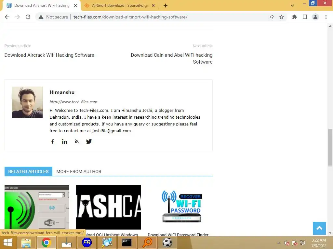Screen dimensions: 333x249
Task: View the Not secure site info warning
Action: coord(53,17)
